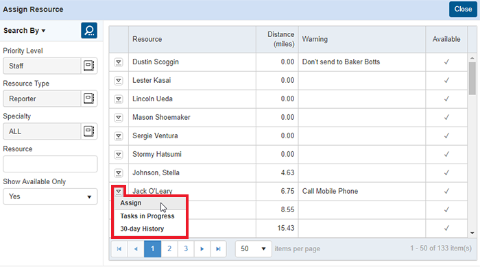Expand the Search By dropdown
Viewport: 480px width, 269px height.
coord(25,31)
